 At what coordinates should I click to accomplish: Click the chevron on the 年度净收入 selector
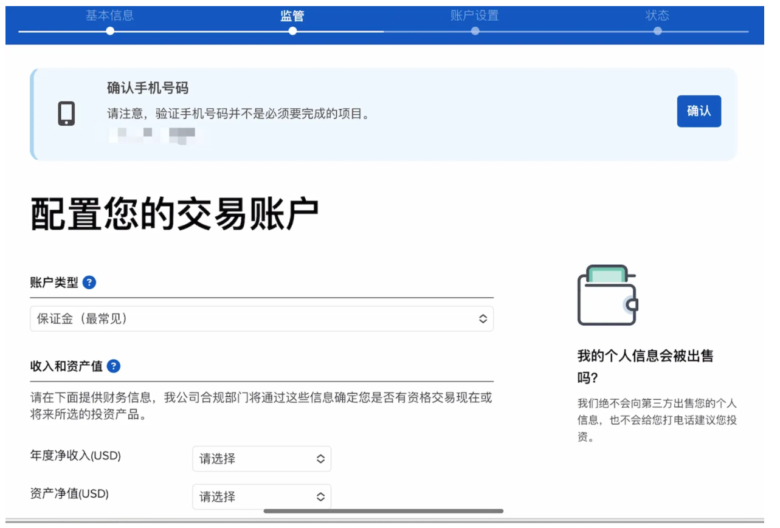pos(320,459)
